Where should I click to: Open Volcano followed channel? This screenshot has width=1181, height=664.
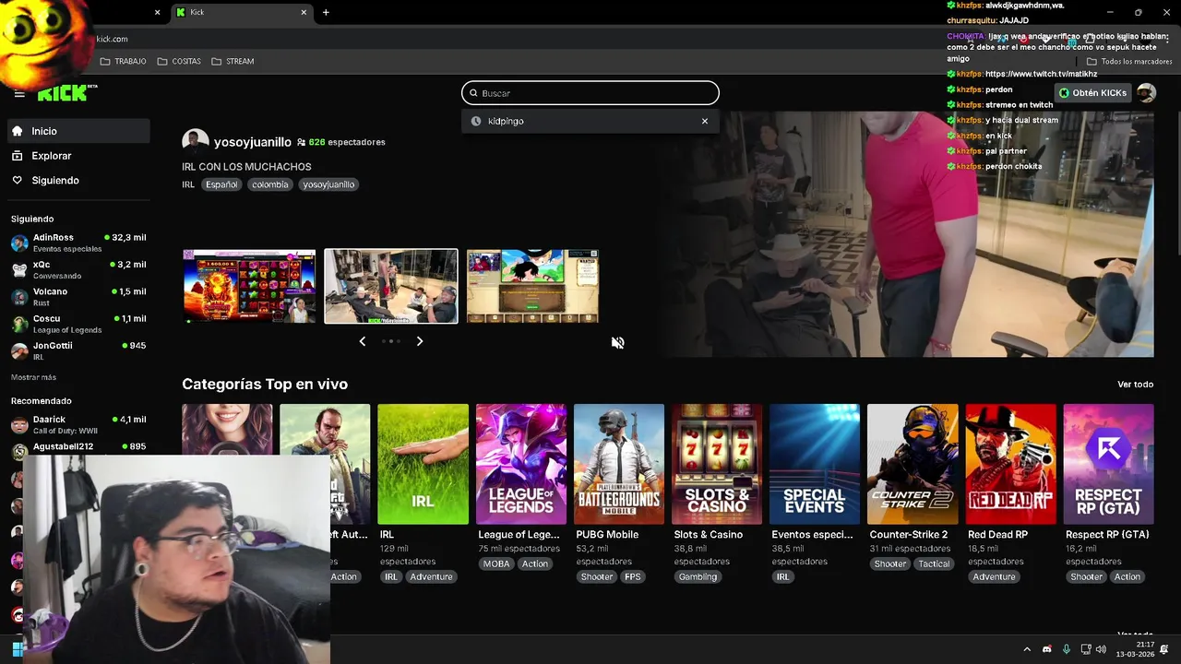coord(78,296)
